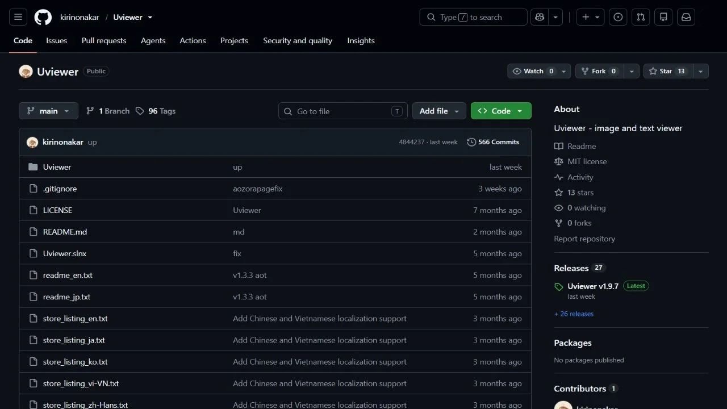This screenshot has width=727, height=409.
Task: Click the file icon beside Uviewer.slnx
Action: click(33, 253)
